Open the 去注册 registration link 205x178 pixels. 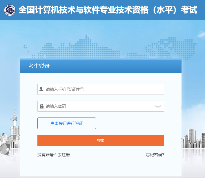(x=64, y=155)
